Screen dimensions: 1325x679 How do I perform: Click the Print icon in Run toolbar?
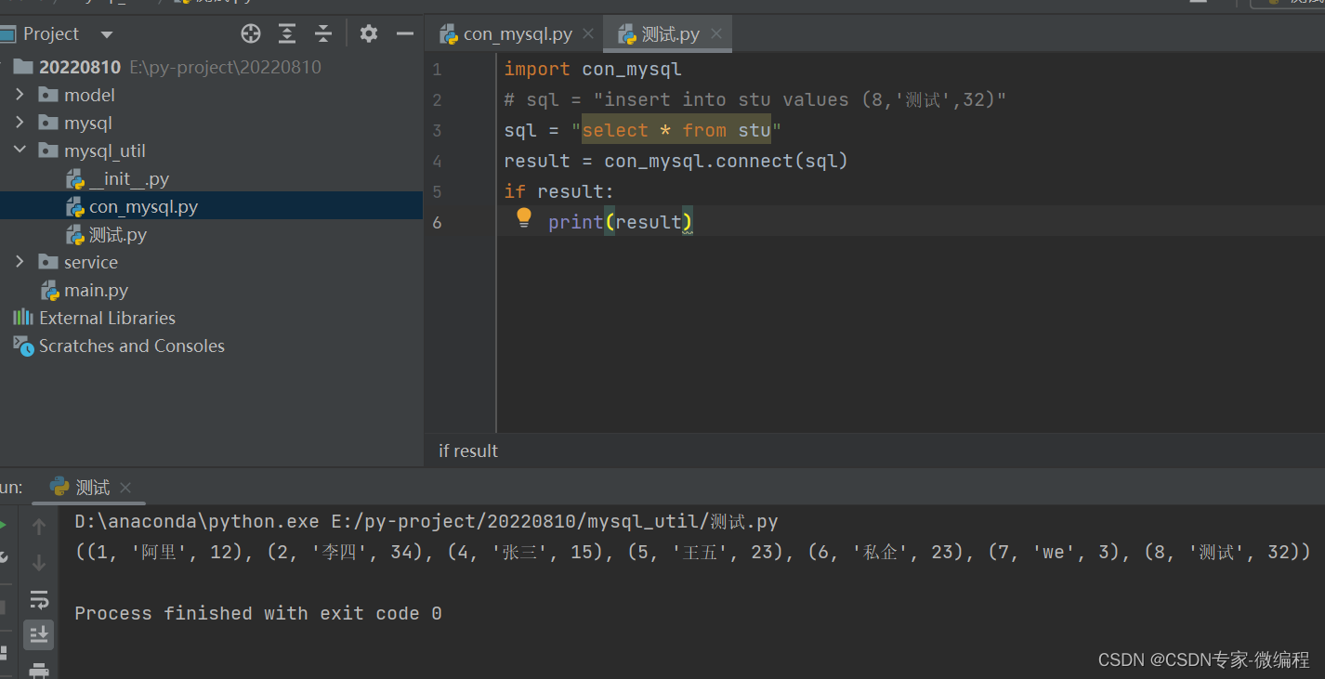pyautogui.click(x=39, y=669)
